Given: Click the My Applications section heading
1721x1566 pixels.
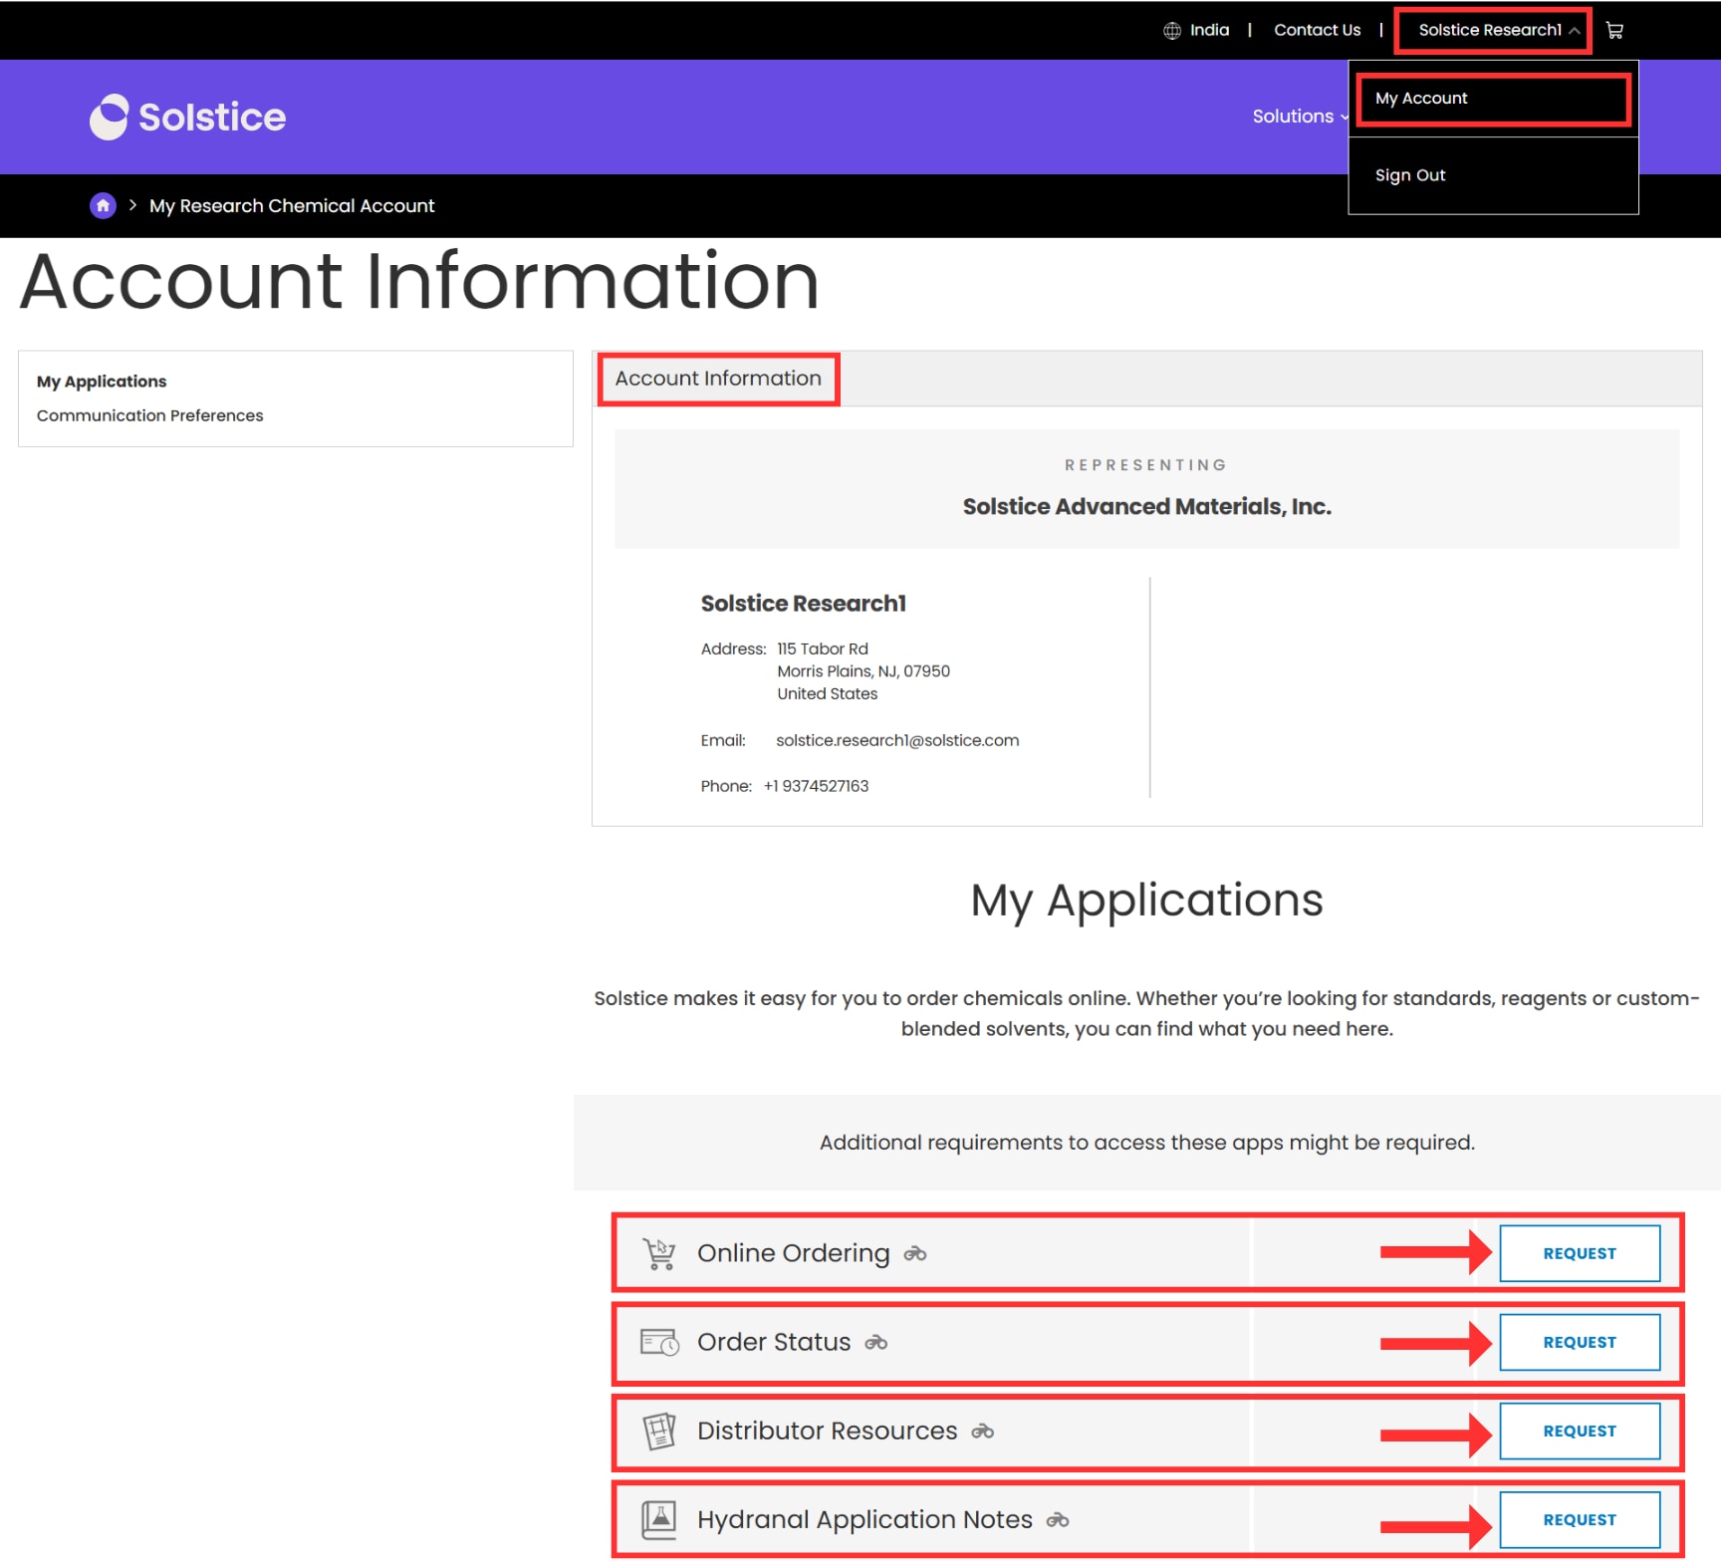Looking at the screenshot, I should coord(1146,902).
